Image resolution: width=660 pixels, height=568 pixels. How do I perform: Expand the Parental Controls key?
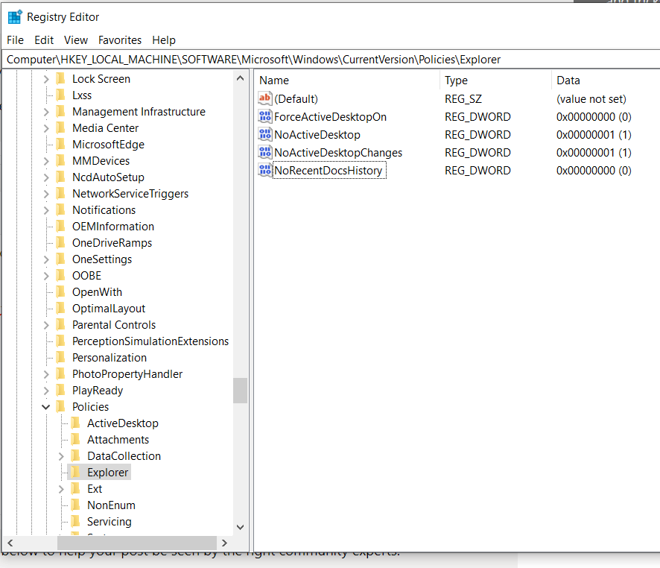point(46,325)
